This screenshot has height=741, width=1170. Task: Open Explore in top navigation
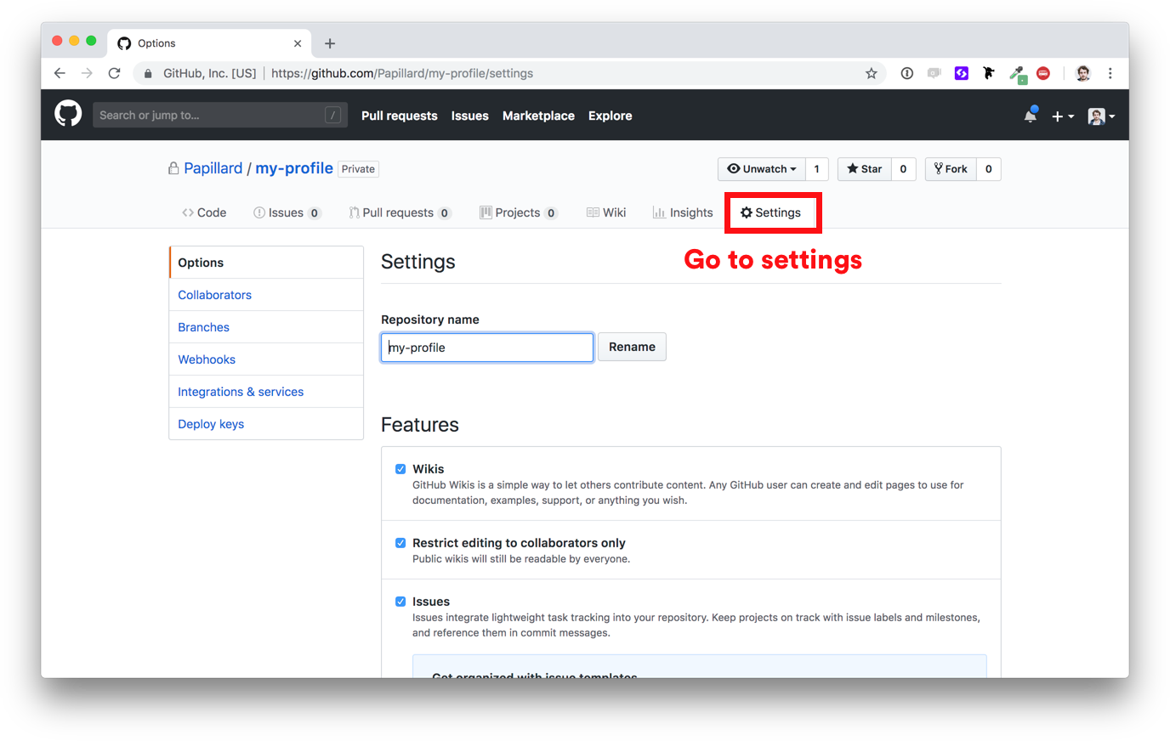coord(611,116)
